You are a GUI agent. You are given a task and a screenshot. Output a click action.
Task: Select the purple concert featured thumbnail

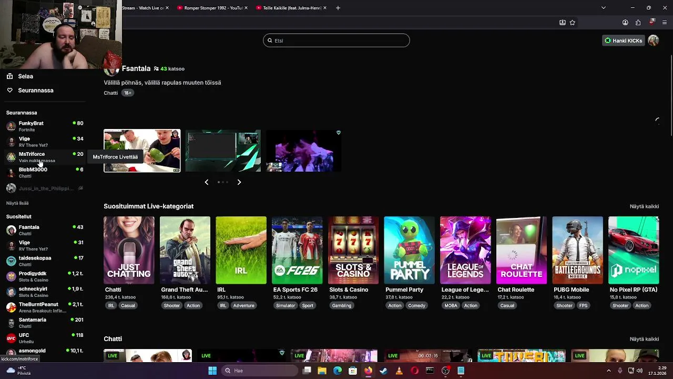[304, 151]
